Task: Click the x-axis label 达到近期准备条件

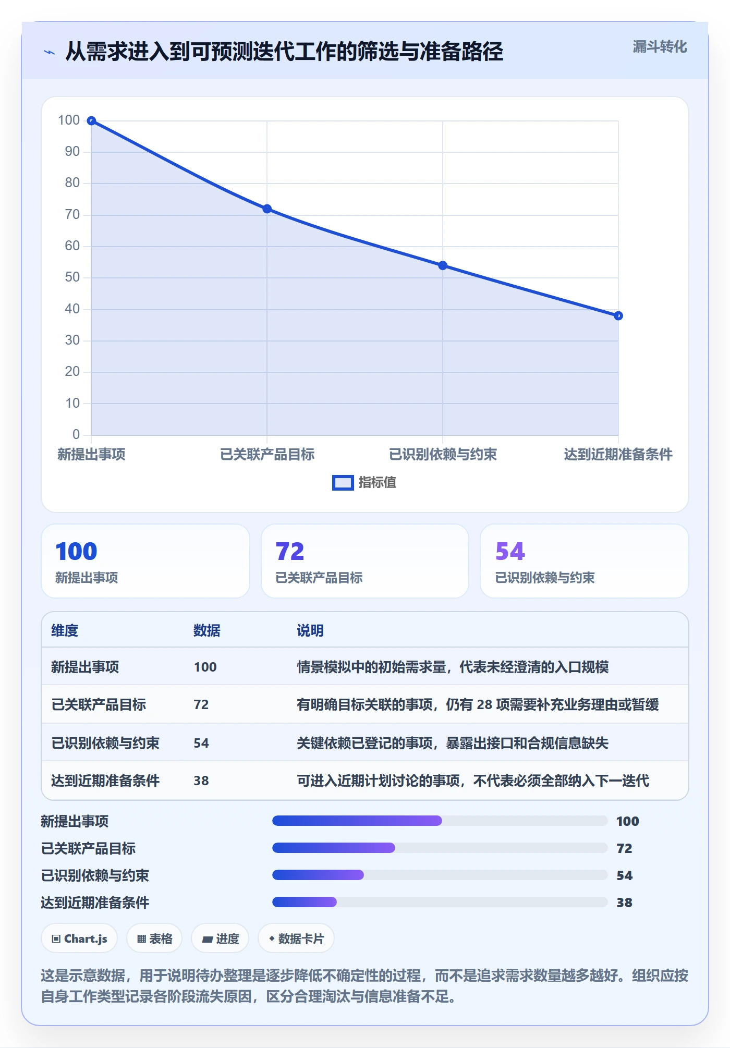Action: [x=618, y=454]
